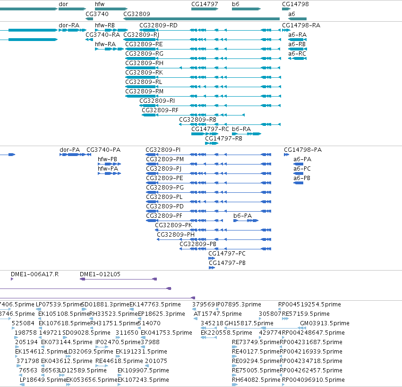The height and width of the screenshot is (387, 402).
Task: Open transcript a6-RC
Action: click(x=297, y=54)
